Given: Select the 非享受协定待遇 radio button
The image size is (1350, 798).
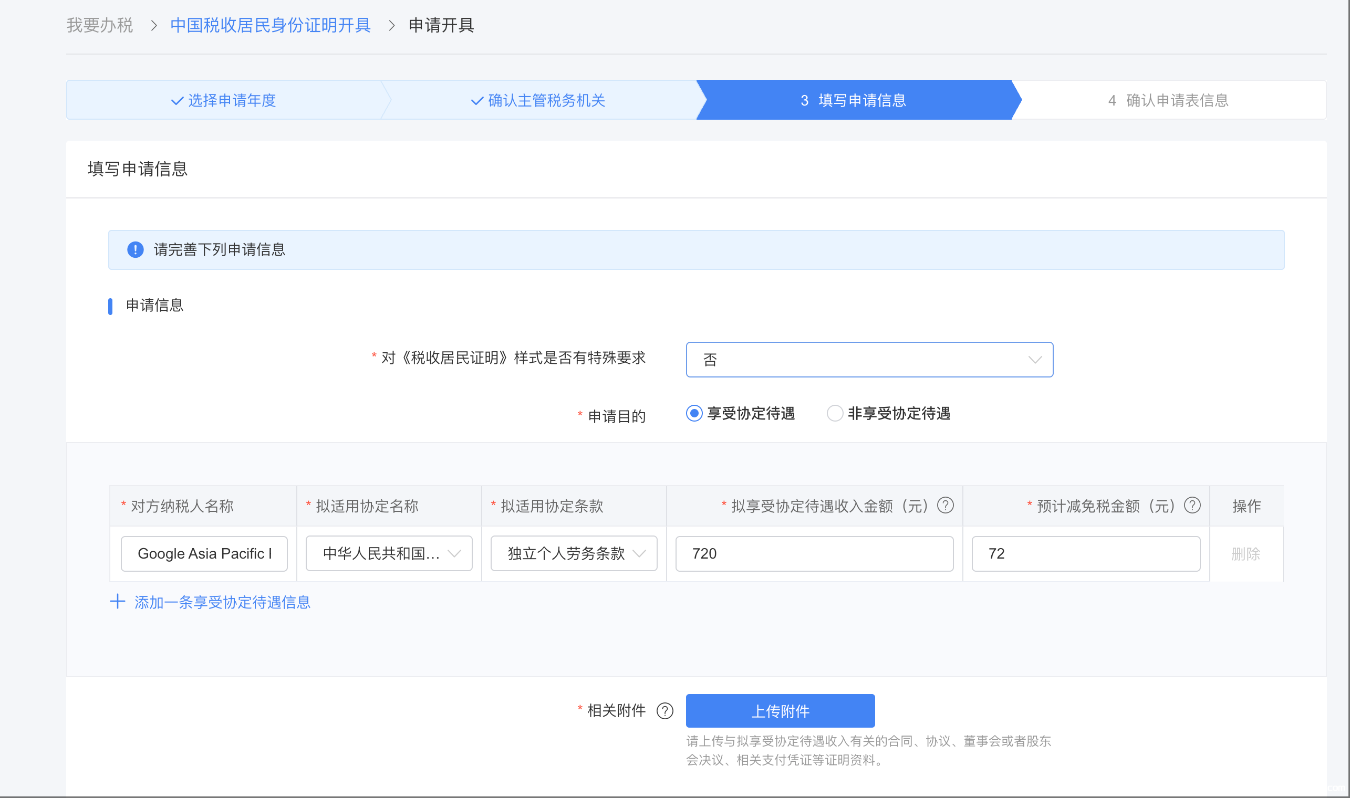Looking at the screenshot, I should [x=835, y=414].
